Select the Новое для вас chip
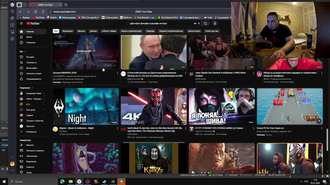The width and height of the screenshot is (330, 185). point(212,31)
